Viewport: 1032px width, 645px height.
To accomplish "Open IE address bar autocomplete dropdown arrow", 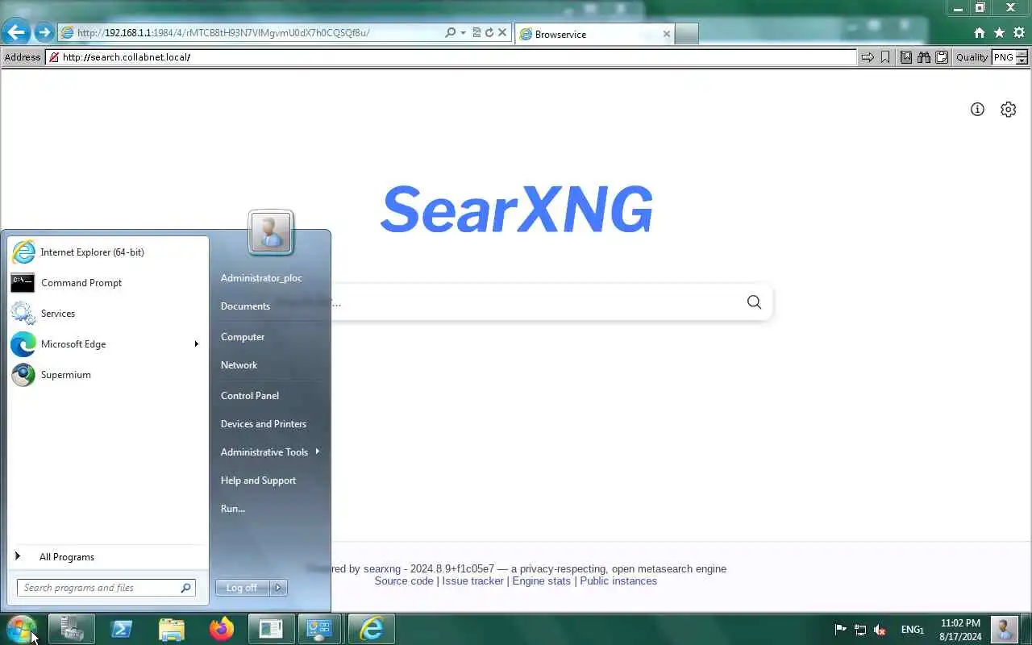I will coord(463,33).
